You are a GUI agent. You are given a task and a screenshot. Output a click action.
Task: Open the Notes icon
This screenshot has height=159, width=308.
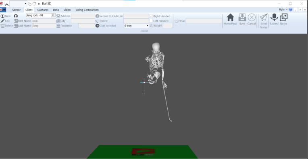(x=283, y=17)
